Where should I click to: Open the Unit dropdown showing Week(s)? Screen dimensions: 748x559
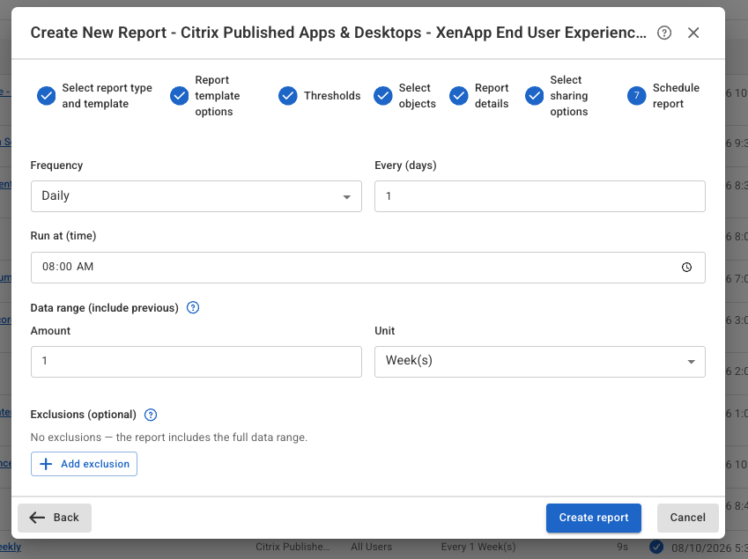coord(539,362)
